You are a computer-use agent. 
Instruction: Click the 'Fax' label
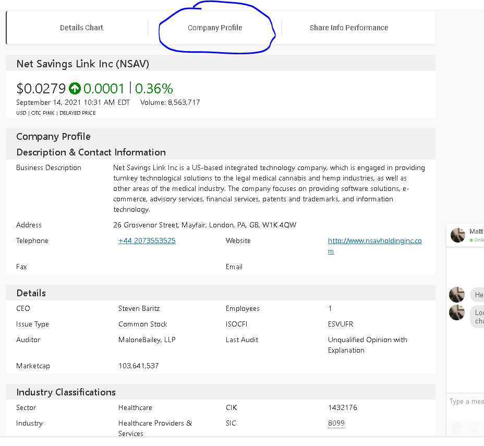click(x=21, y=267)
